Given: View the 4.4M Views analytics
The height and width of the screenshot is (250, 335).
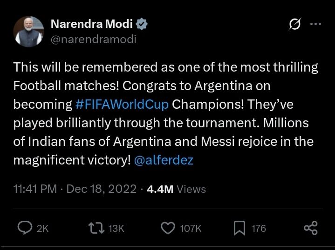Looking at the screenshot, I should point(176,189).
